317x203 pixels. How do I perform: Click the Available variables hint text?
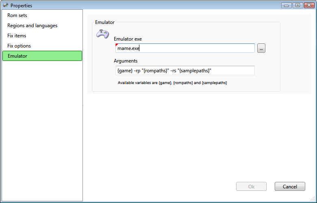point(172,83)
